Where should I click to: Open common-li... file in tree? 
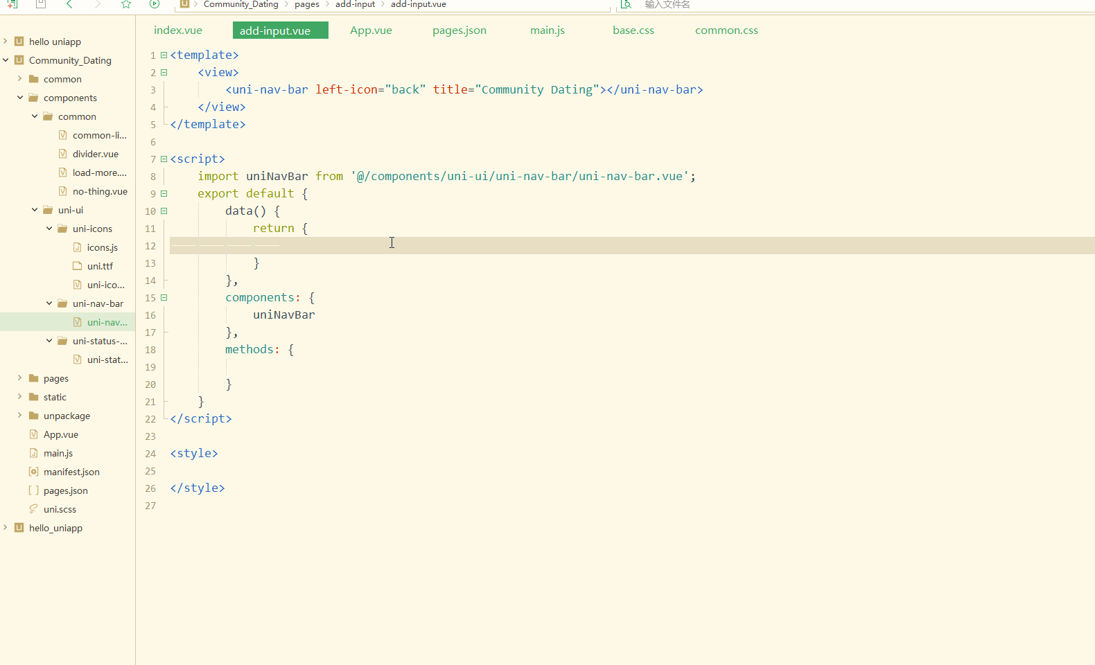tap(100, 135)
